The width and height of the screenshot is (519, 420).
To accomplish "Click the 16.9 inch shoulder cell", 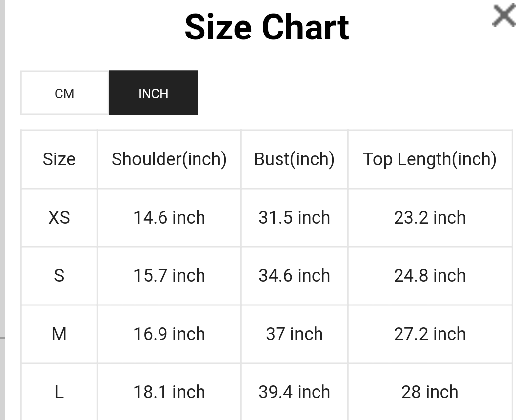I will (x=169, y=334).
